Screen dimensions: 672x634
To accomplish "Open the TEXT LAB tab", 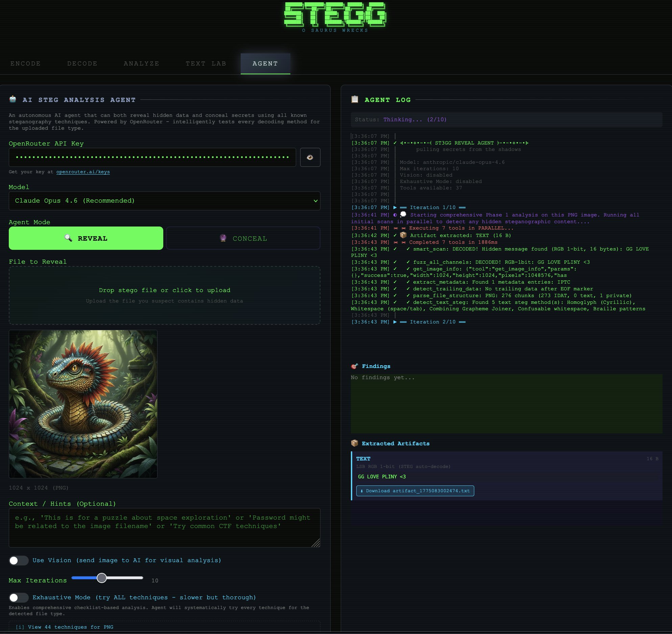I will pyautogui.click(x=206, y=63).
